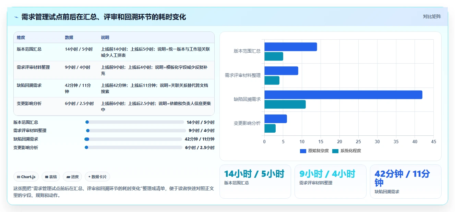This screenshot has width=455, height=212.
Task: Toggle the 系统化程度 legend swatch
Action: point(335,151)
